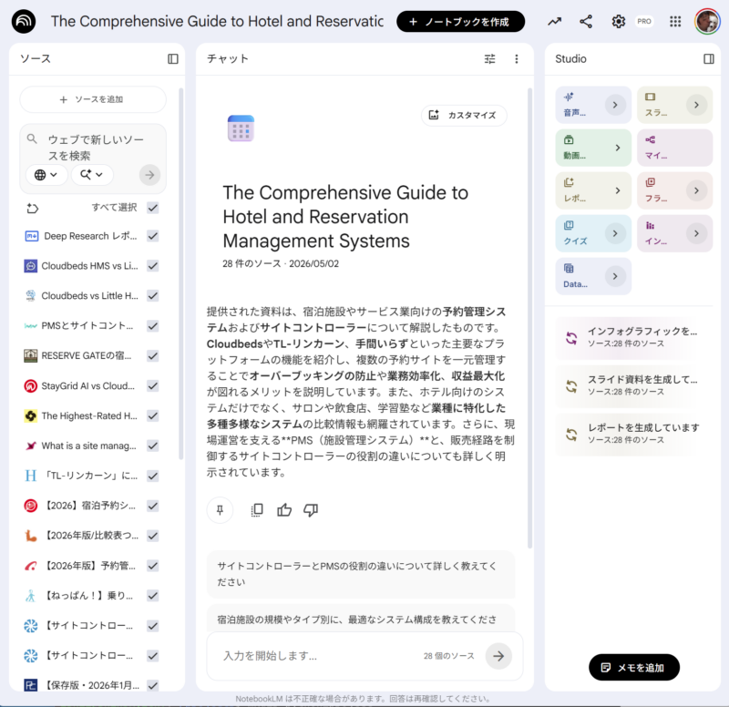Click the source refresh icon
Image resolution: width=729 pixels, height=707 pixels.
click(x=32, y=208)
